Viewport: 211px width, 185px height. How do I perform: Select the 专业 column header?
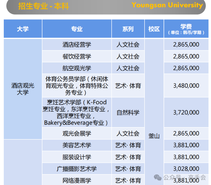click(77, 29)
